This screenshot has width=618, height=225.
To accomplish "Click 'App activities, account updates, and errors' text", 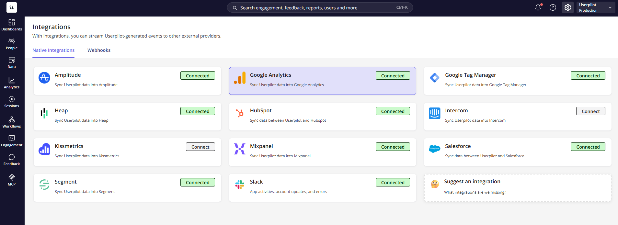I will [x=288, y=192].
